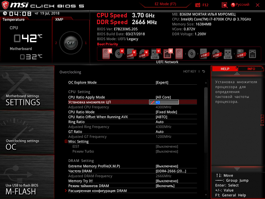Select the GT Ratio Auto value
This screenshot has width=265, height=199.
160,132
